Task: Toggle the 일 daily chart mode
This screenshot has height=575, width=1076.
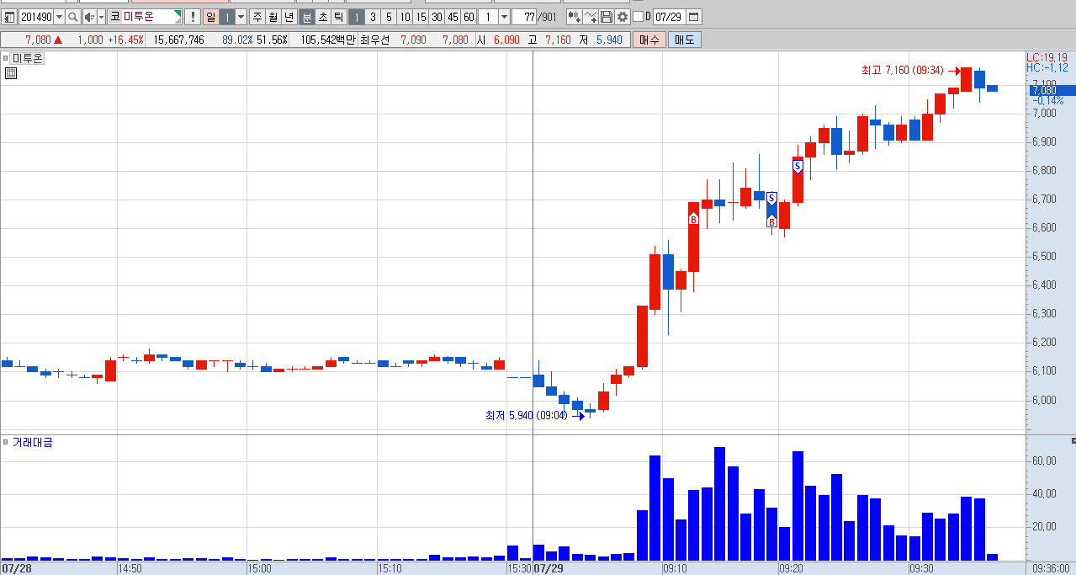Action: [x=211, y=17]
